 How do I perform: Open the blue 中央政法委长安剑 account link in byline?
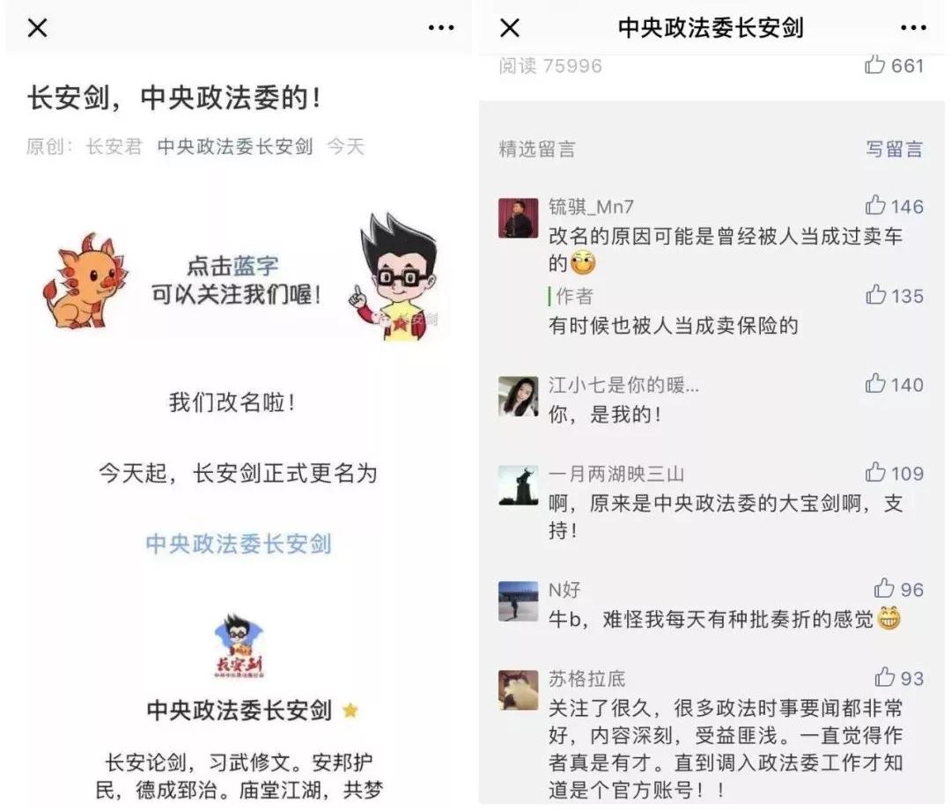click(x=235, y=146)
